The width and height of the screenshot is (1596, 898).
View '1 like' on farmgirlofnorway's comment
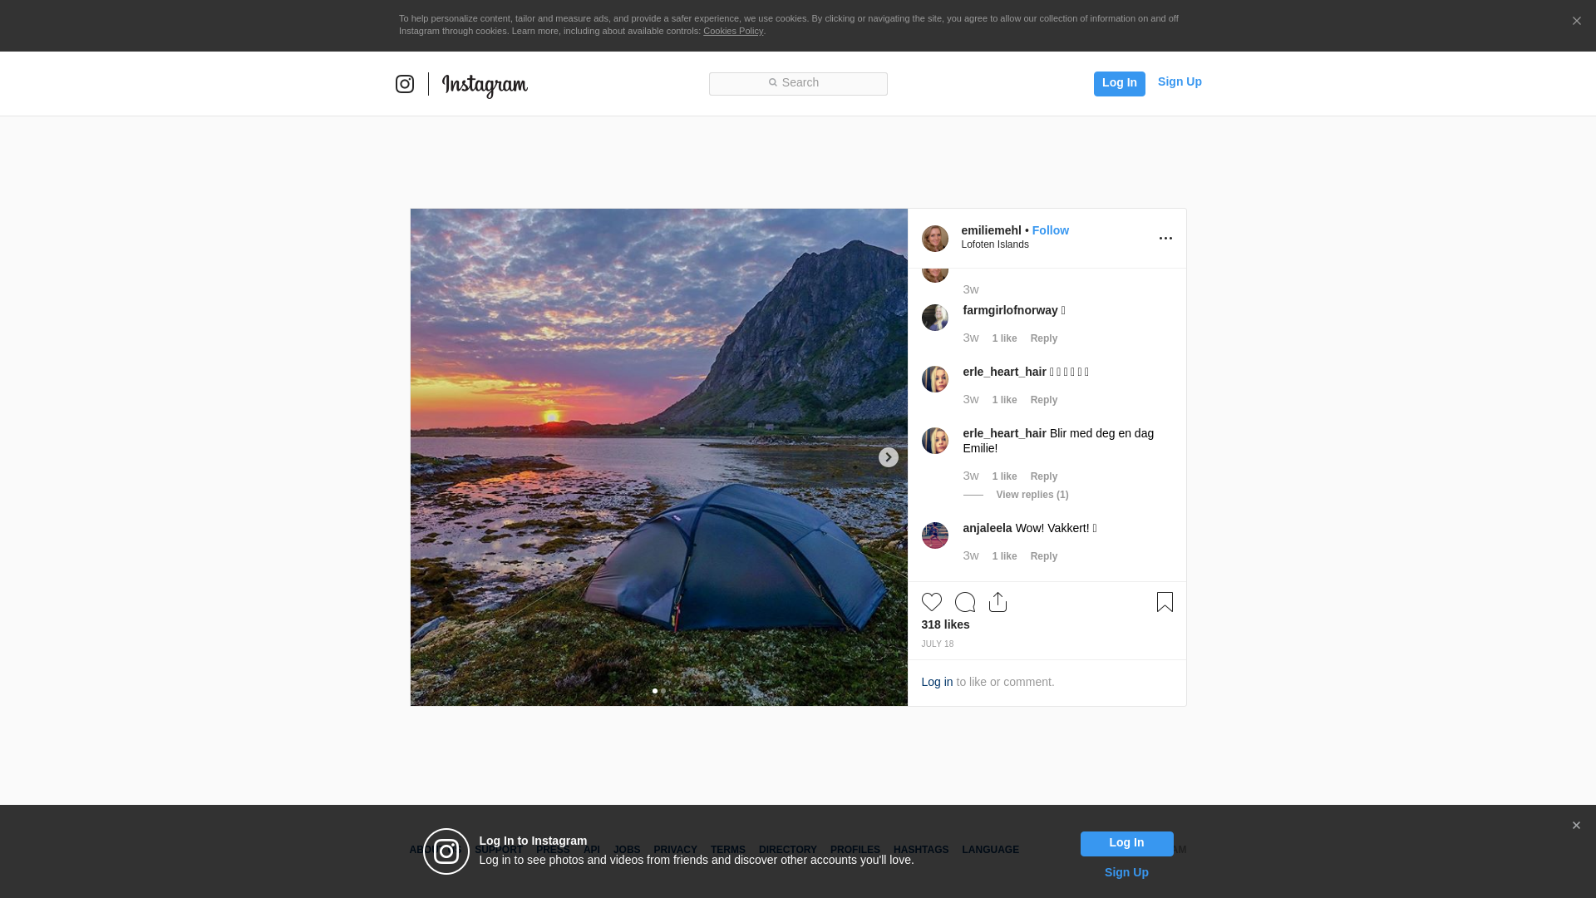[1005, 338]
